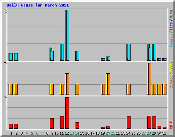
Task: Click the day label '24' on the x-axis
Action: coord(128,133)
